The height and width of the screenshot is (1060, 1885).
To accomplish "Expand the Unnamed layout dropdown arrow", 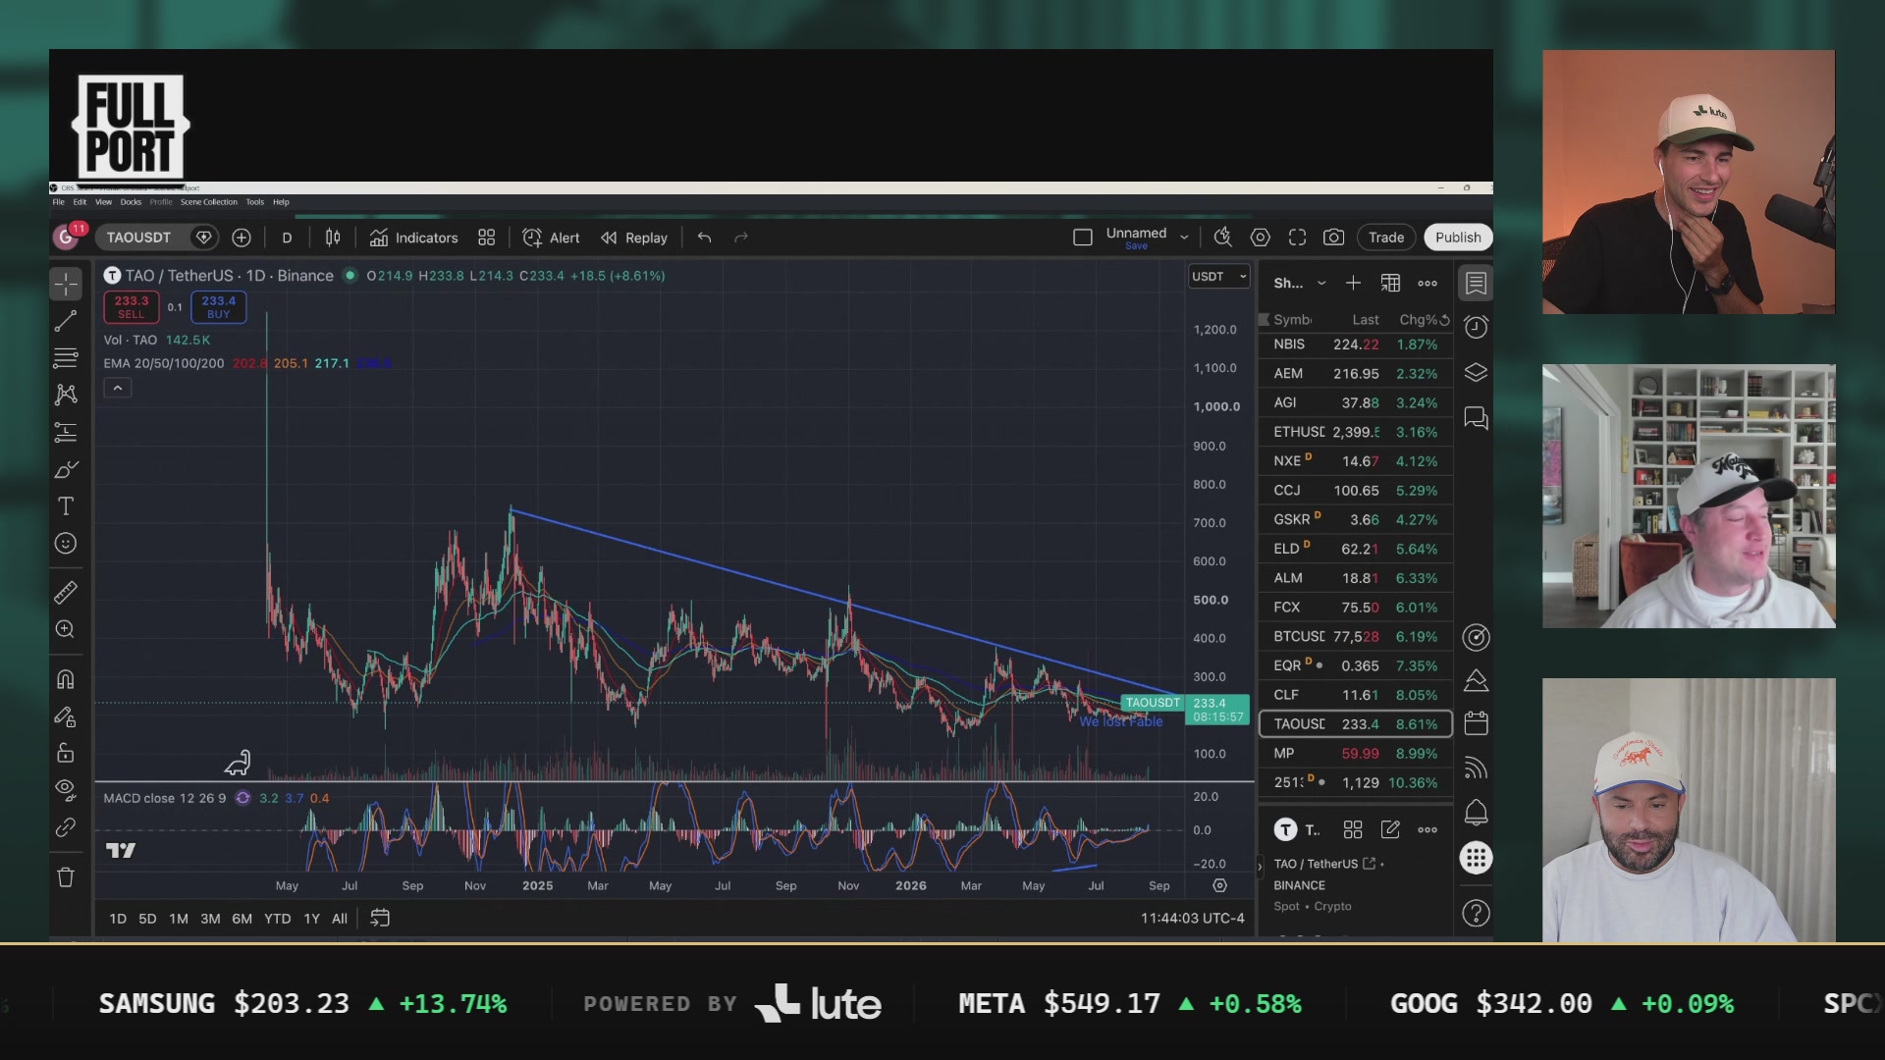I will [x=1184, y=238].
